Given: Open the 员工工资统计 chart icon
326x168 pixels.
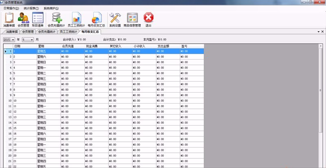Looking at the screenshot, I should (76, 20).
